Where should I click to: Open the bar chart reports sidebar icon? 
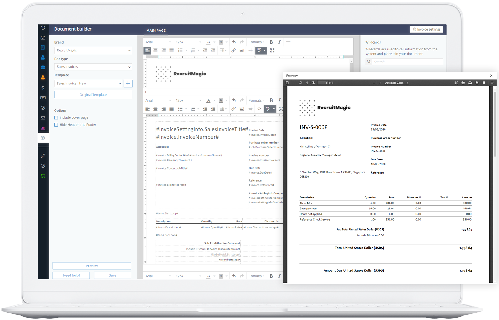pyautogui.click(x=43, y=128)
